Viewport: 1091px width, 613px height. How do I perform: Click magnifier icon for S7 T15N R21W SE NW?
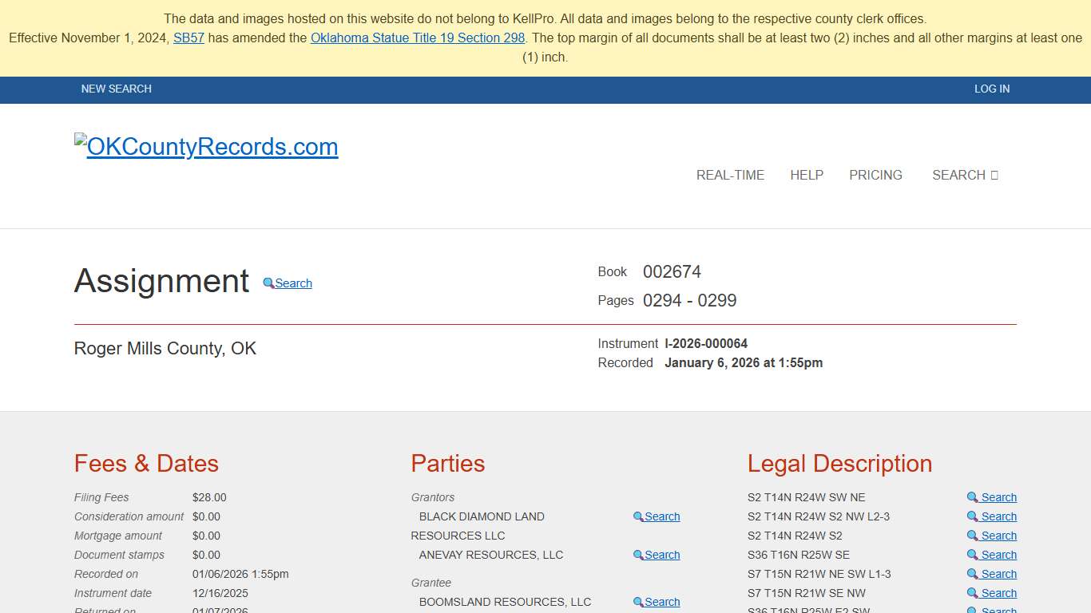973,593
